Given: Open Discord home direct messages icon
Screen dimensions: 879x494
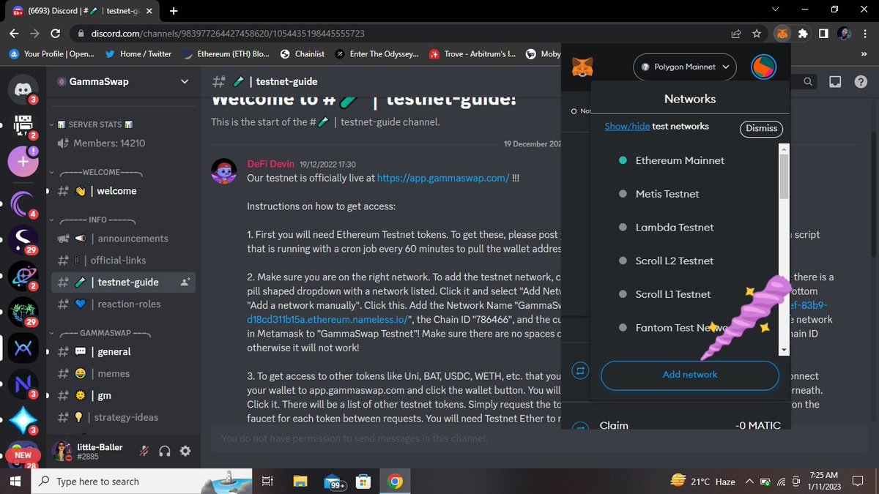Looking at the screenshot, I should [x=23, y=89].
